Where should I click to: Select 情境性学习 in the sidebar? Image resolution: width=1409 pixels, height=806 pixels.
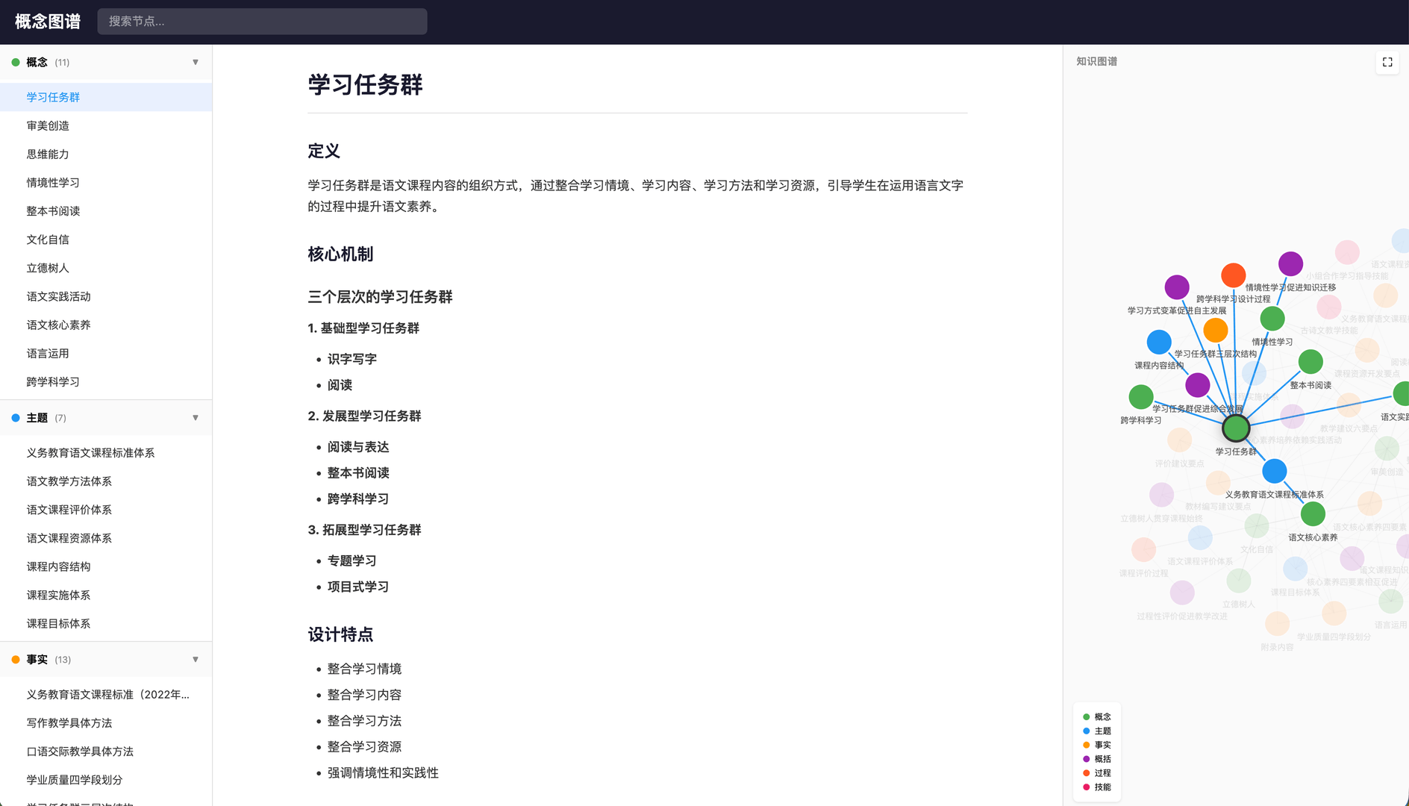106,183
